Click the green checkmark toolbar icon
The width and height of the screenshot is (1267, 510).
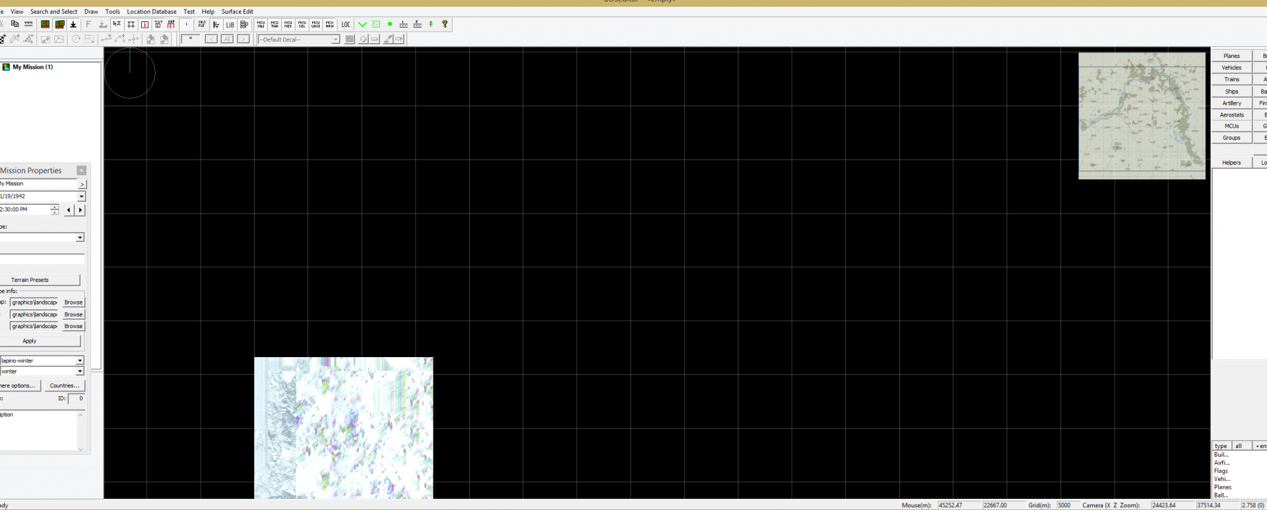click(x=362, y=24)
